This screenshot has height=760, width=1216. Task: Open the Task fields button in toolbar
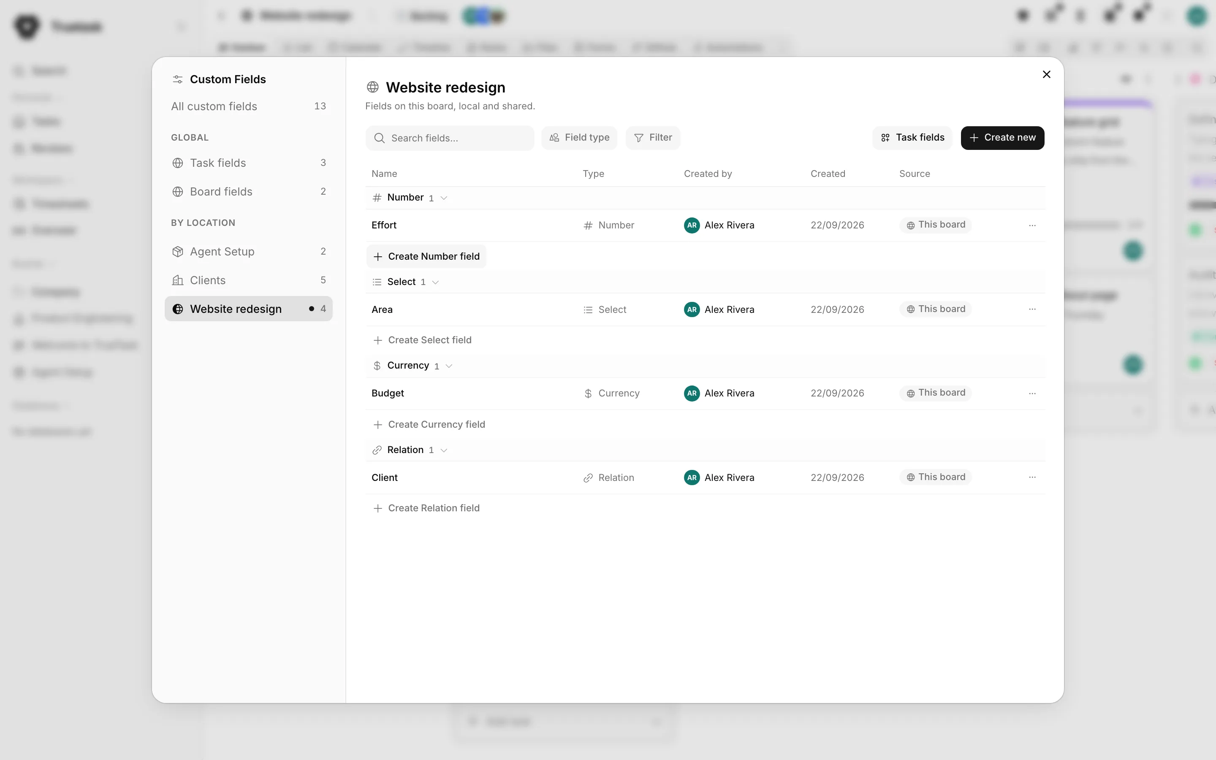click(x=912, y=138)
